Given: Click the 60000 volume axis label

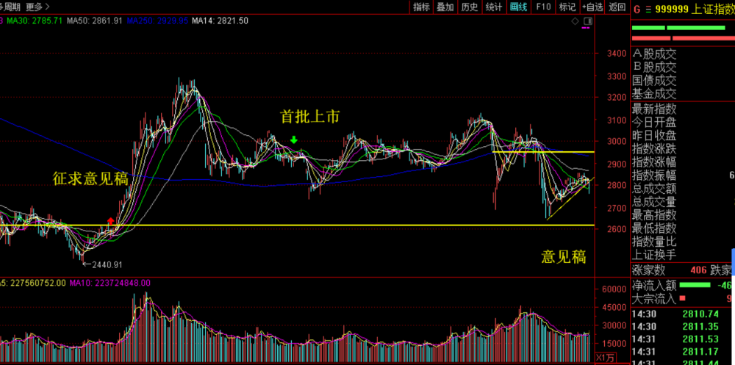Looking at the screenshot, I should pos(612,289).
